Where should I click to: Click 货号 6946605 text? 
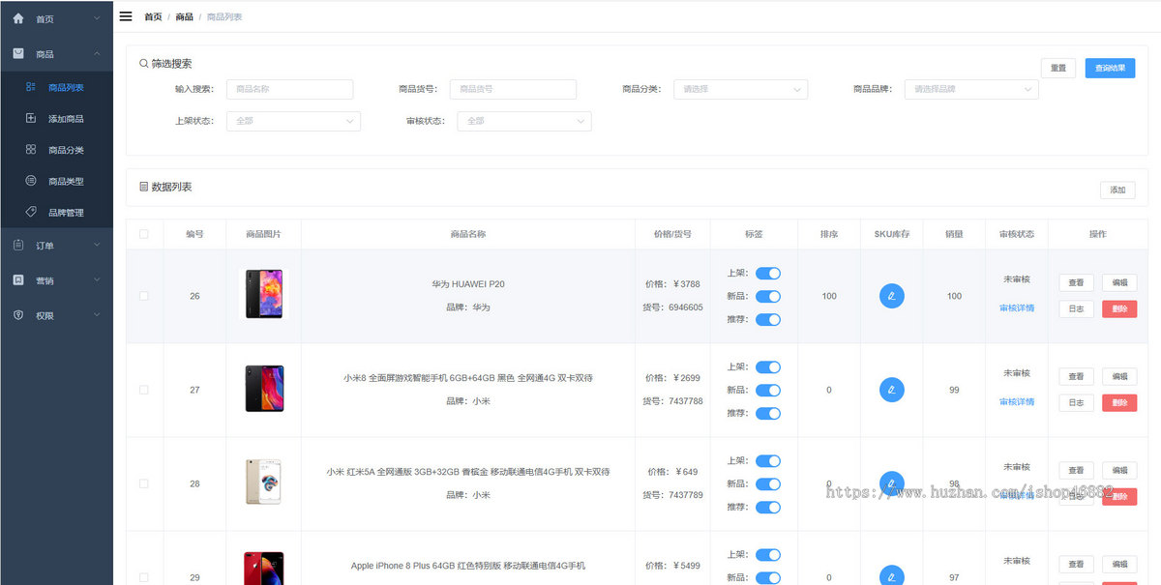tap(673, 307)
